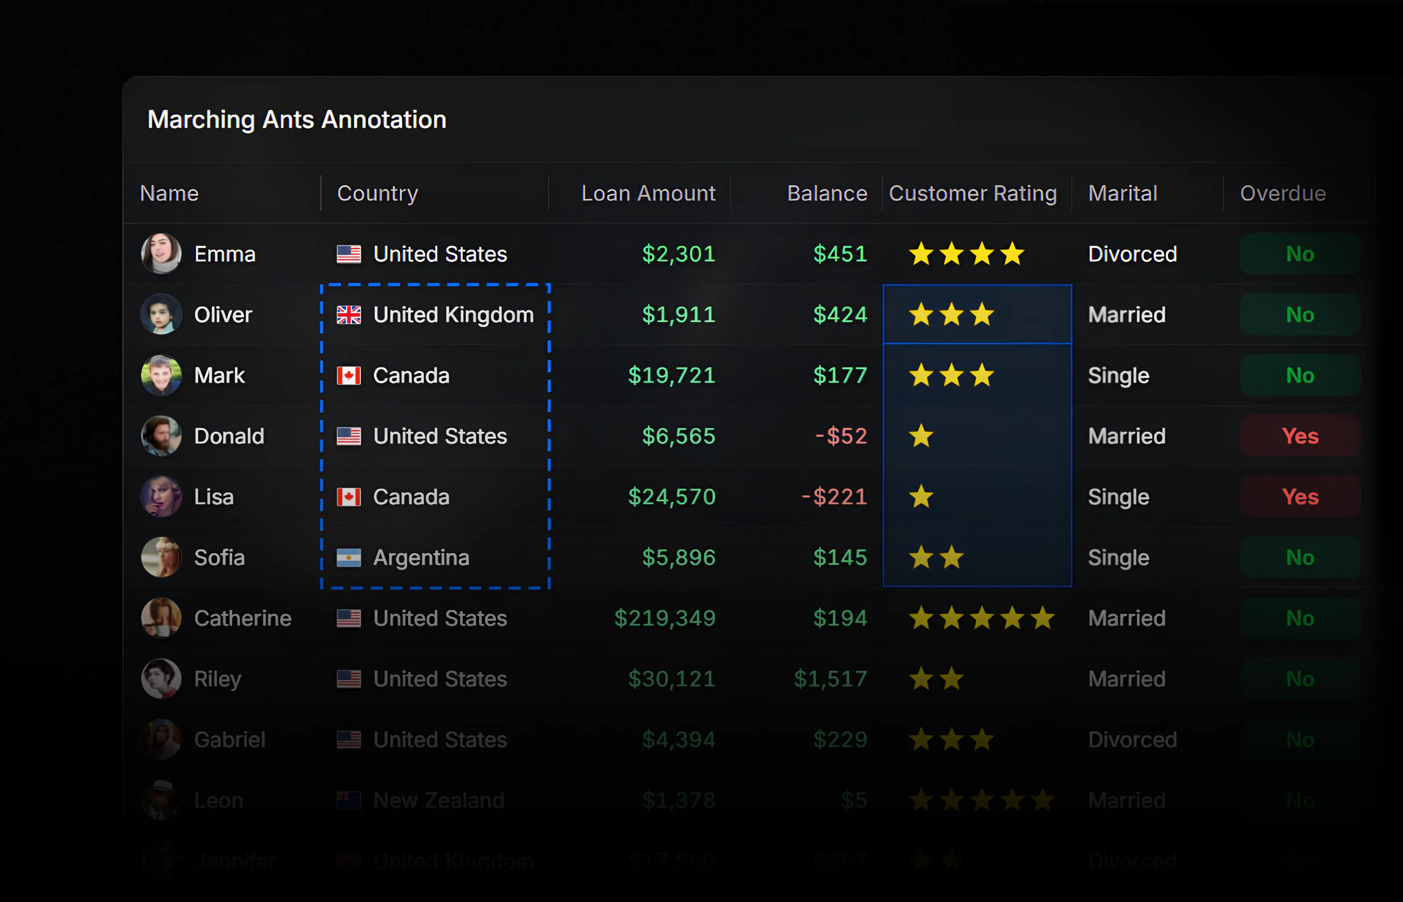Select loan amount '$24,570'
Screen dimensions: 1403x902
click(x=671, y=497)
